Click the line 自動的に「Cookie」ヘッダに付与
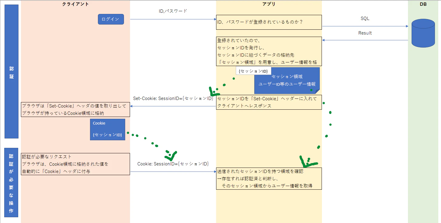Viewport: 441px width, 223px height. 56,171
